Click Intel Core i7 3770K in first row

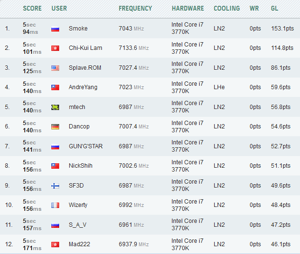click(x=188, y=28)
